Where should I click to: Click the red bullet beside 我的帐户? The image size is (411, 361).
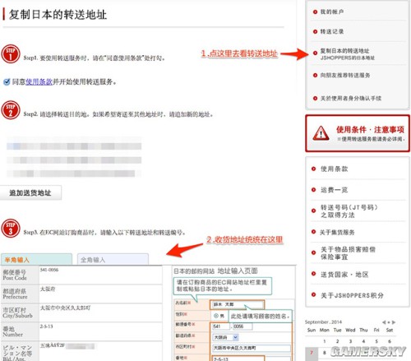pyautogui.click(x=315, y=12)
